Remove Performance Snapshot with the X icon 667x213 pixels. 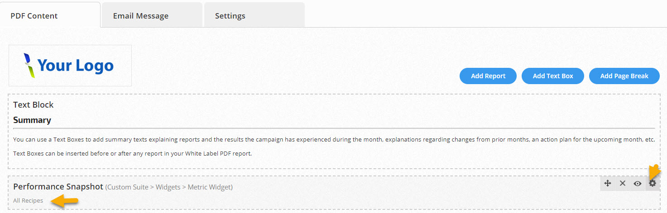point(623,183)
